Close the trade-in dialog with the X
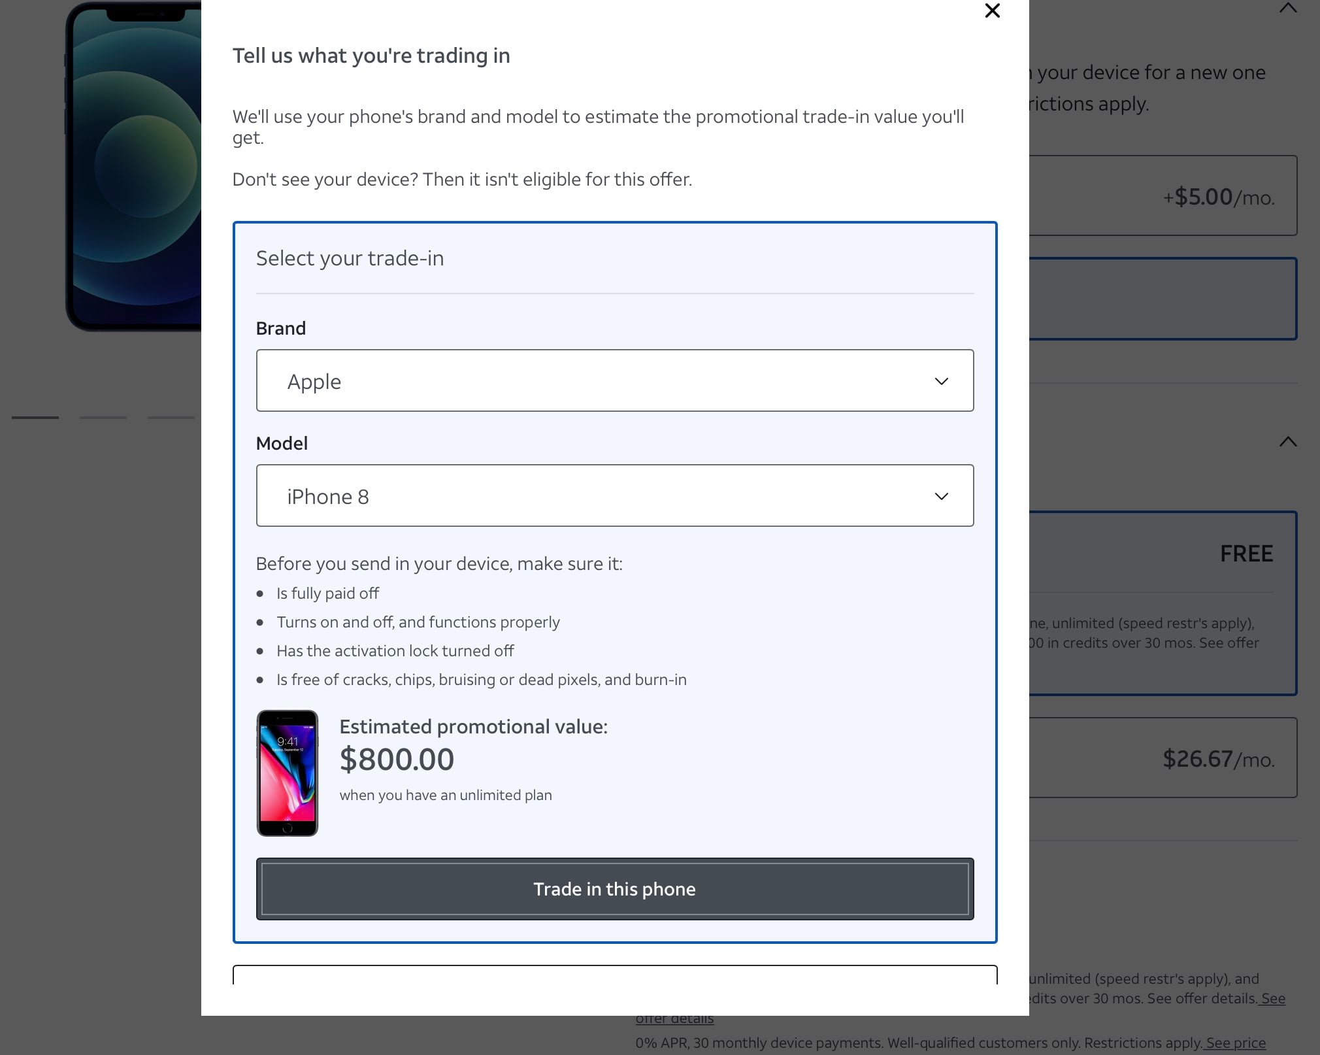The width and height of the screenshot is (1320, 1055). (992, 11)
